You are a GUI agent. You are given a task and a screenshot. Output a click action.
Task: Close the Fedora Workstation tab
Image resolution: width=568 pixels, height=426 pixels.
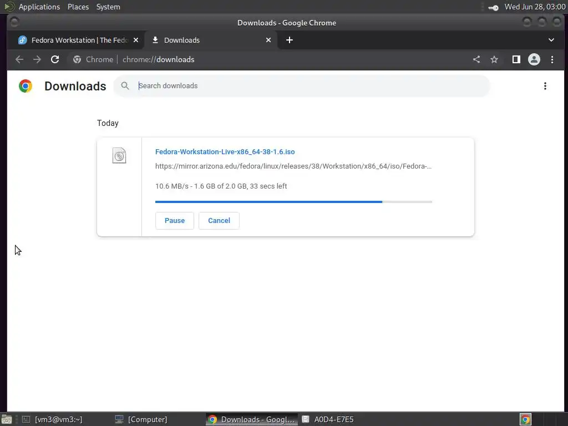136,40
